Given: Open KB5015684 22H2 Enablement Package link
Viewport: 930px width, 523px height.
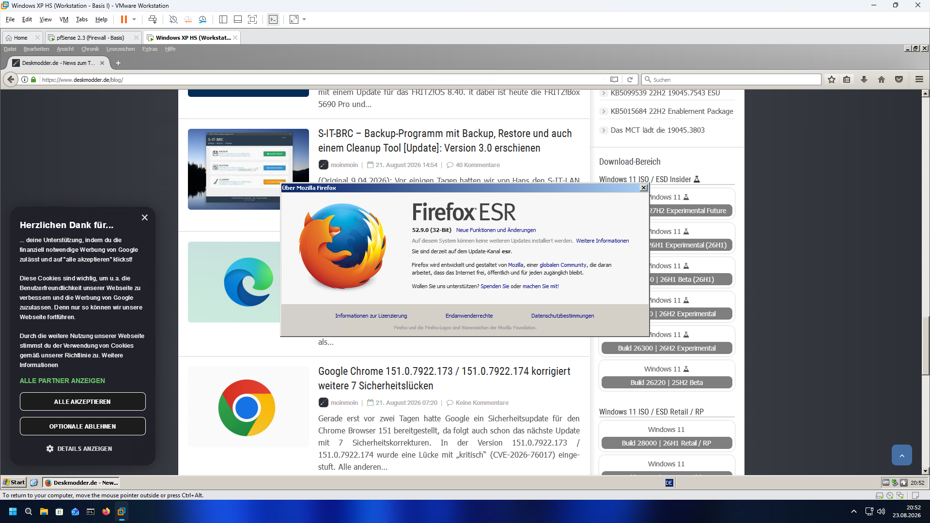Looking at the screenshot, I should (671, 111).
